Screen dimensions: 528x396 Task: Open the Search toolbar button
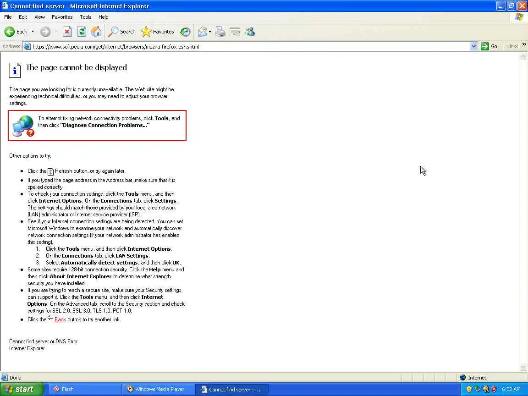click(x=122, y=32)
